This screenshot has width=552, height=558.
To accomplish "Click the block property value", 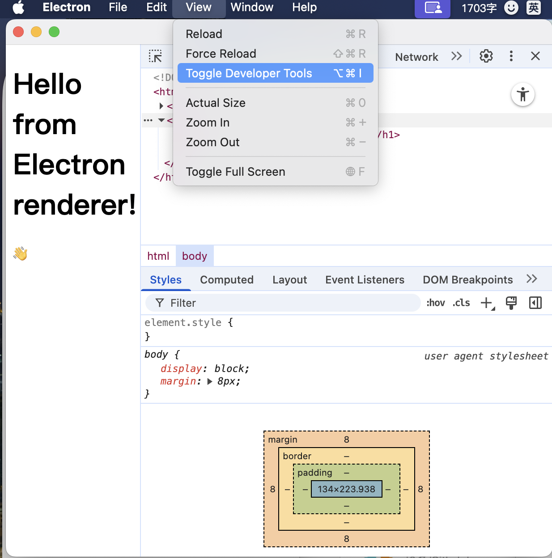I will (x=229, y=368).
